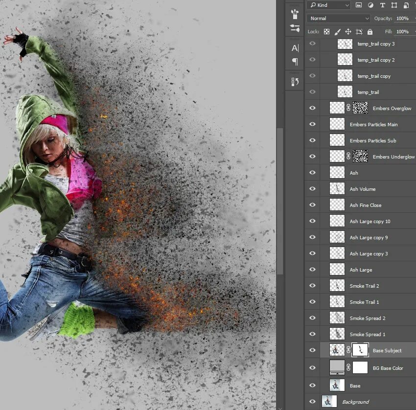Screen dimensions: 416x410
Task: Click mask link icon on Embers Overglow
Action: (348, 108)
